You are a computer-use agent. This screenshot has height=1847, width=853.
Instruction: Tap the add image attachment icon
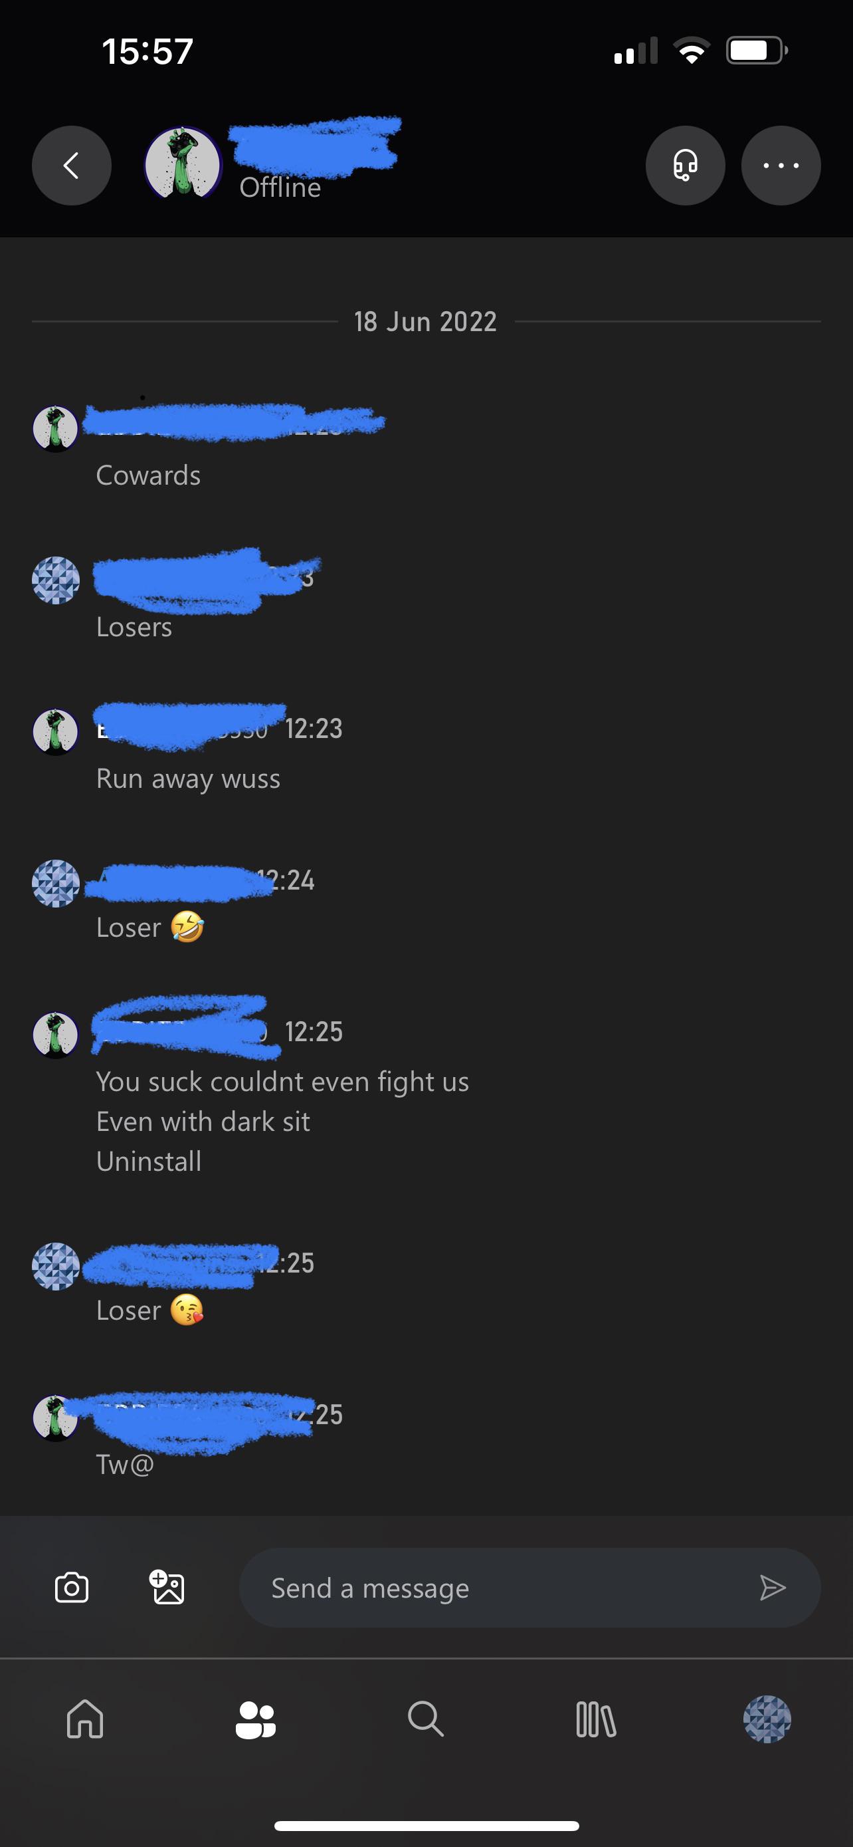(x=167, y=1587)
